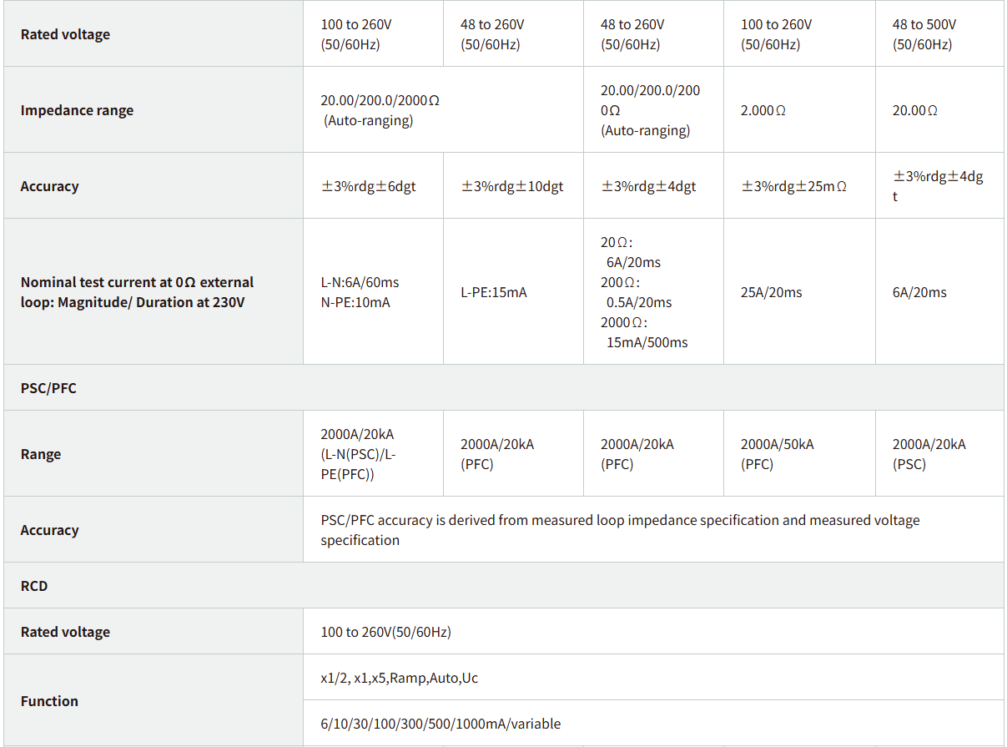Click the PSC/PFC accuracy derivation text
Image resolution: width=1007 pixels, height=747 pixels.
[620, 530]
